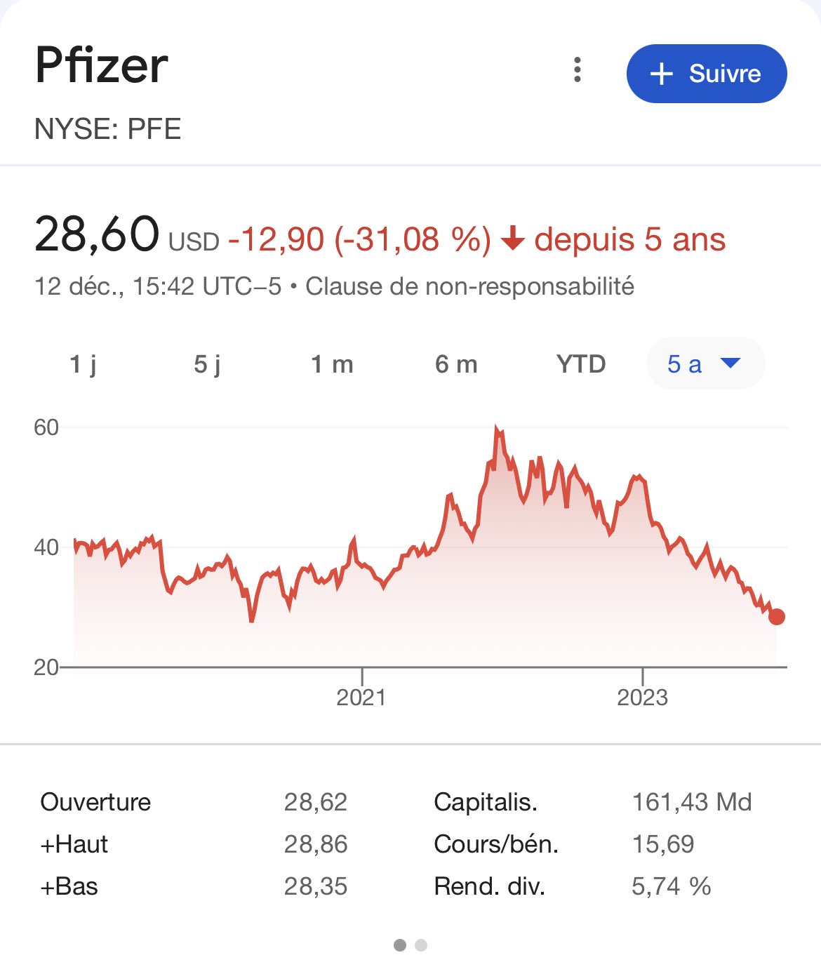Image resolution: width=821 pixels, height=974 pixels.
Task: Open the 5 a range dropdown
Action: (x=705, y=364)
